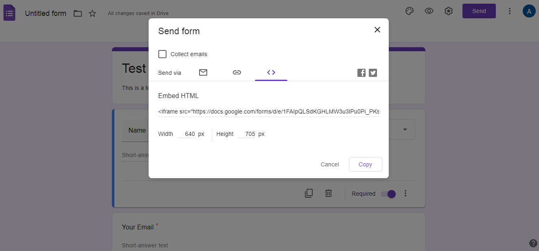Open form settings gear
Image resolution: width=539 pixels, height=251 pixels.
click(x=449, y=11)
